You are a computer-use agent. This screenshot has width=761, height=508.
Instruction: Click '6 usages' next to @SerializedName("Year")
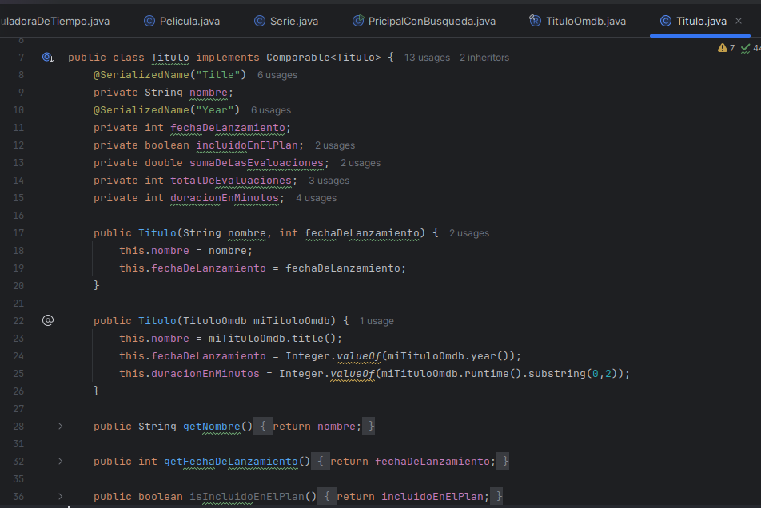(x=271, y=110)
